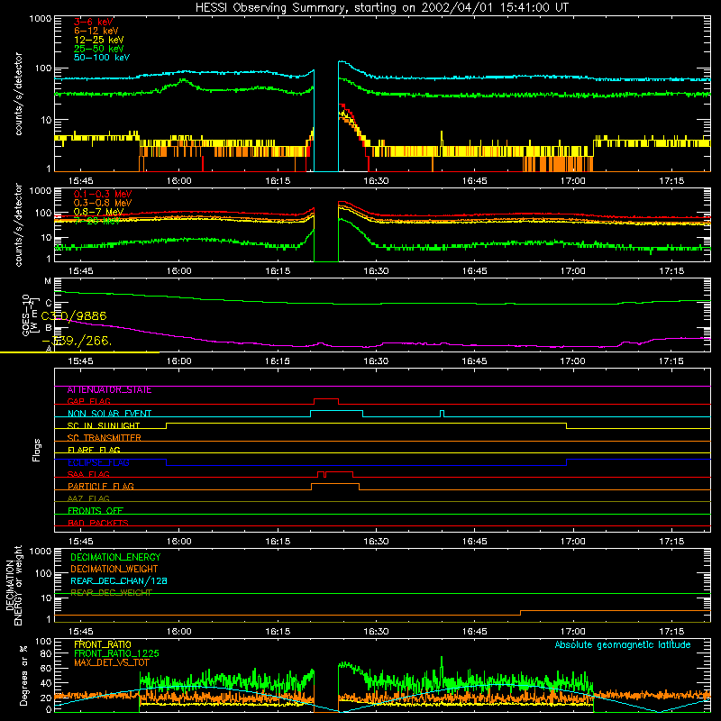
Task: Click the REAR_DEC_CHAN/128 legend label
Action: (119, 581)
